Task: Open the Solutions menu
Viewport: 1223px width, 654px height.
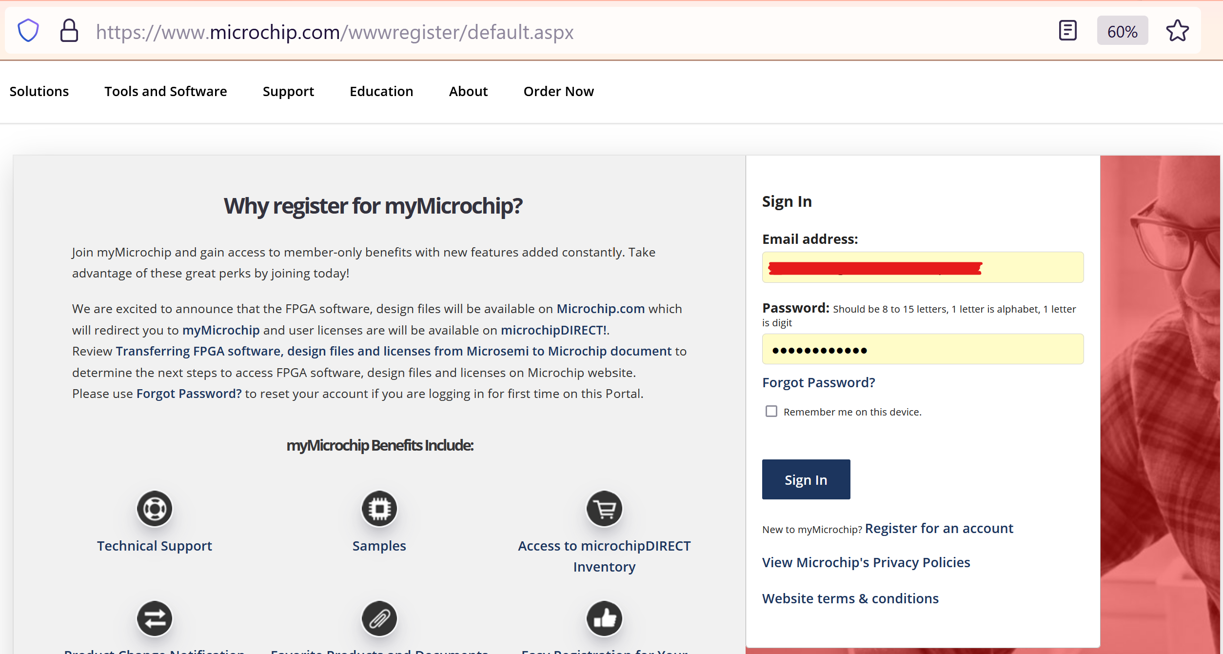Action: point(39,91)
